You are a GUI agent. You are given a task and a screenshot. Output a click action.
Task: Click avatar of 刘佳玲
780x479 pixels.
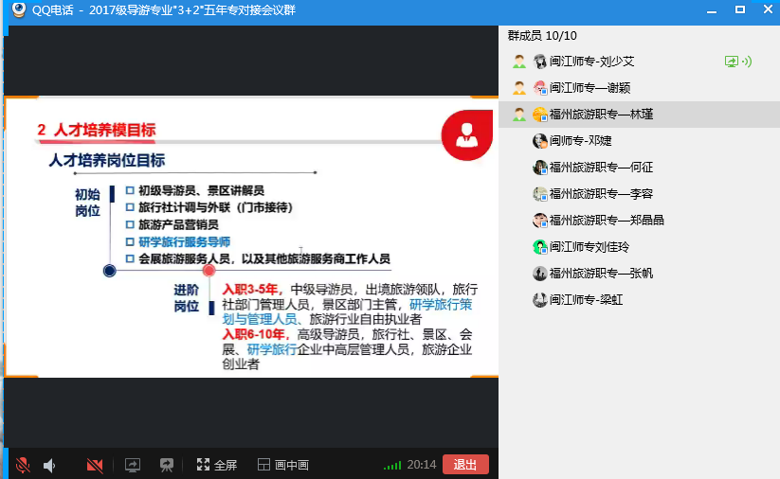tap(539, 247)
